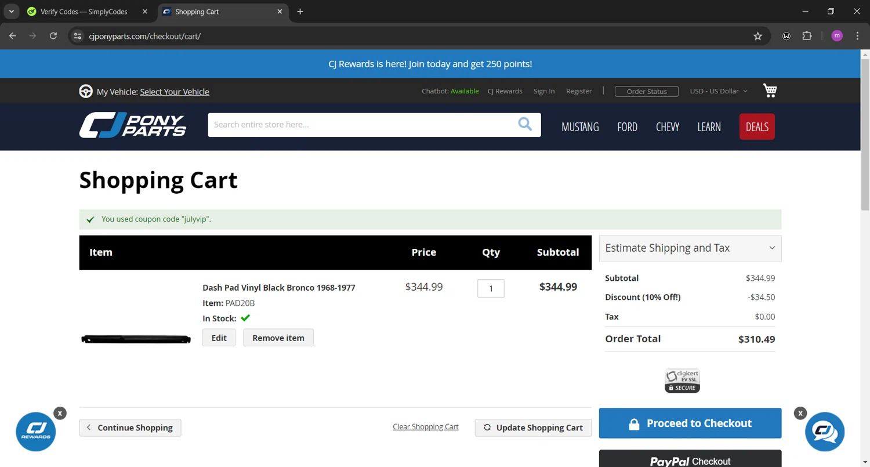This screenshot has width=870, height=467.
Task: Close the Shopping Cart tab
Action: tap(280, 12)
